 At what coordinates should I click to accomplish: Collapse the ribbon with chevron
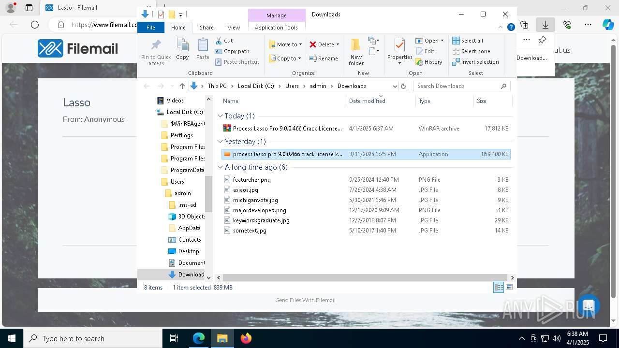501,28
